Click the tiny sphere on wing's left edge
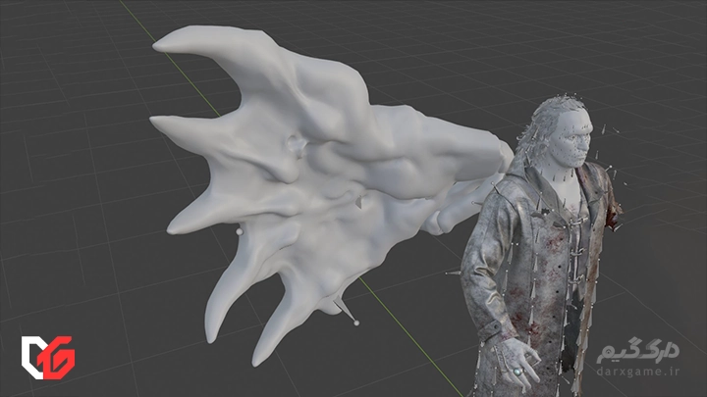The image size is (707, 397). [239, 231]
